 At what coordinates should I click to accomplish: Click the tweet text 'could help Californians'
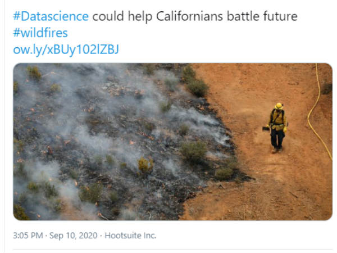pos(157,16)
